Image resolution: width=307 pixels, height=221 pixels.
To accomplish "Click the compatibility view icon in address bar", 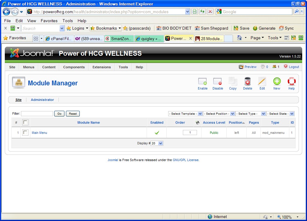I will 195,12.
